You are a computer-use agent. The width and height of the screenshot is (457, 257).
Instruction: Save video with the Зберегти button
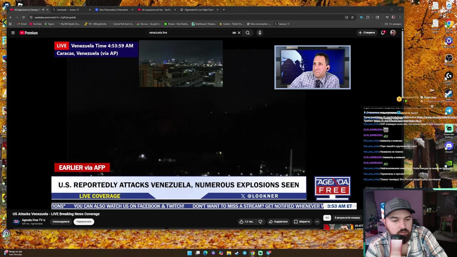click(x=302, y=222)
